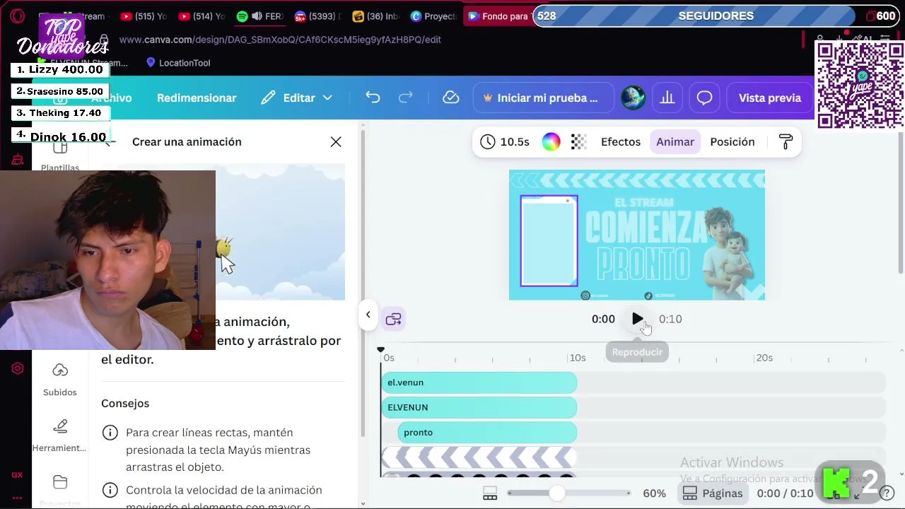Image resolution: width=905 pixels, height=509 pixels.
Task: Select the chevron pattern timeline track
Action: [479, 457]
